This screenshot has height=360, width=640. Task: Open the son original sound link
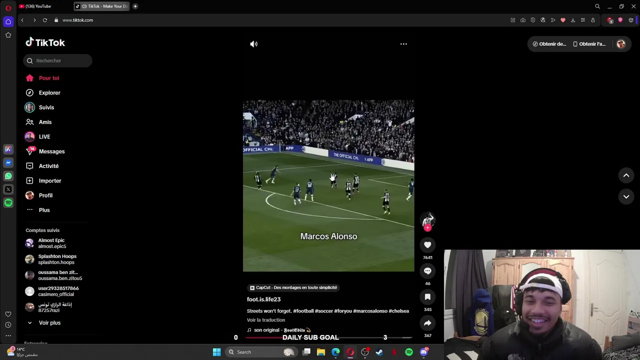pyautogui.click(x=279, y=330)
